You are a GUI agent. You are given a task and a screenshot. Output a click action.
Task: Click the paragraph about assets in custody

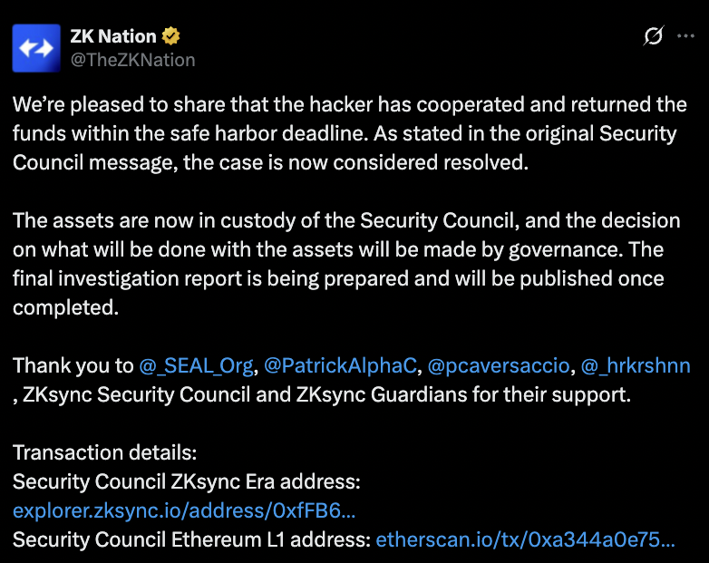point(345,221)
